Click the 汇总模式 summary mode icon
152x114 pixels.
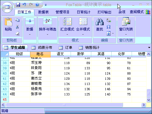[67, 21]
